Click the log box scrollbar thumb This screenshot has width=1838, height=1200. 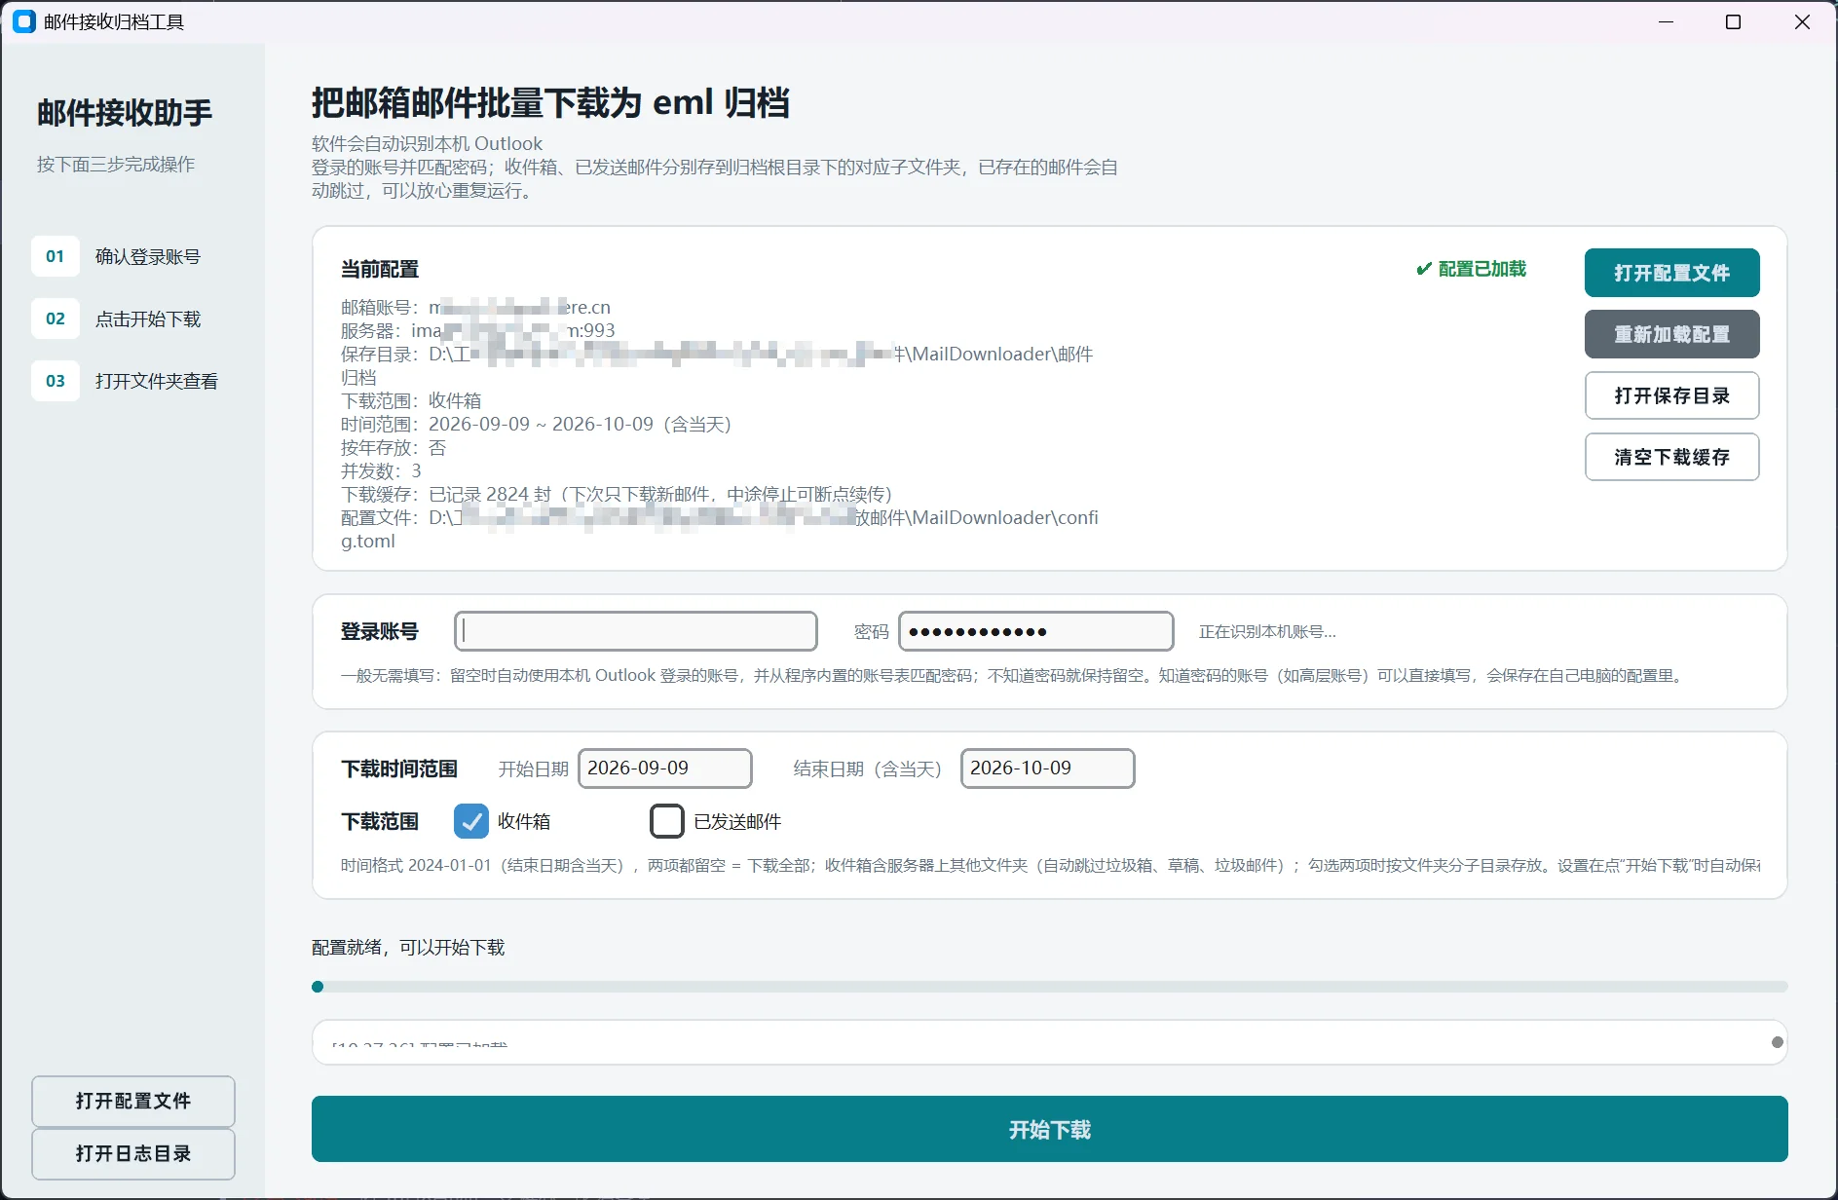[1777, 1042]
